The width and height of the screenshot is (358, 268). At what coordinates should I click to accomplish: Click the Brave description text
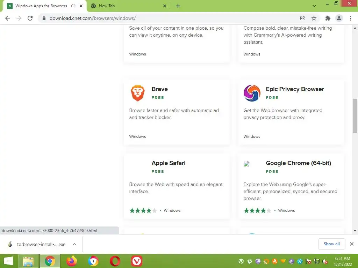[x=174, y=114]
